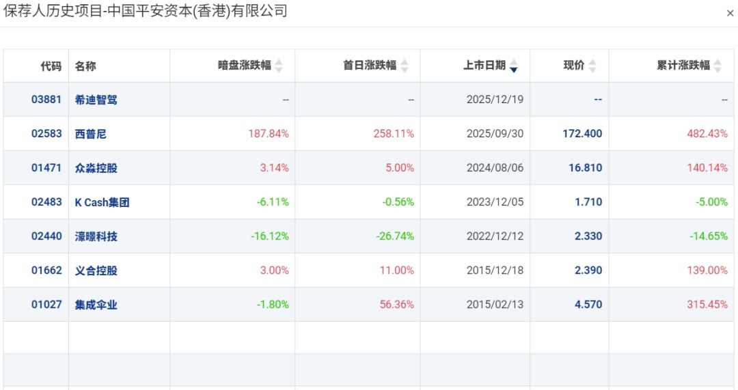This screenshot has height=390, width=738.
Task: Open stock code 03881
Action: pyautogui.click(x=46, y=99)
